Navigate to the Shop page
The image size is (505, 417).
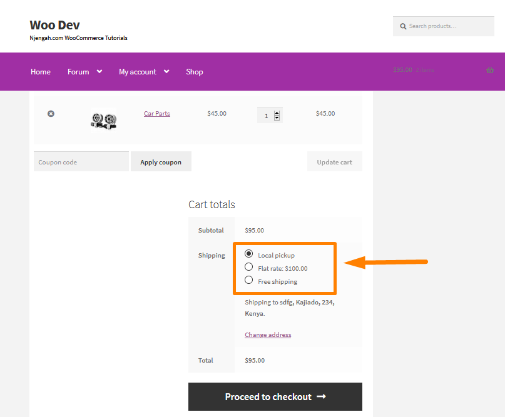point(195,72)
